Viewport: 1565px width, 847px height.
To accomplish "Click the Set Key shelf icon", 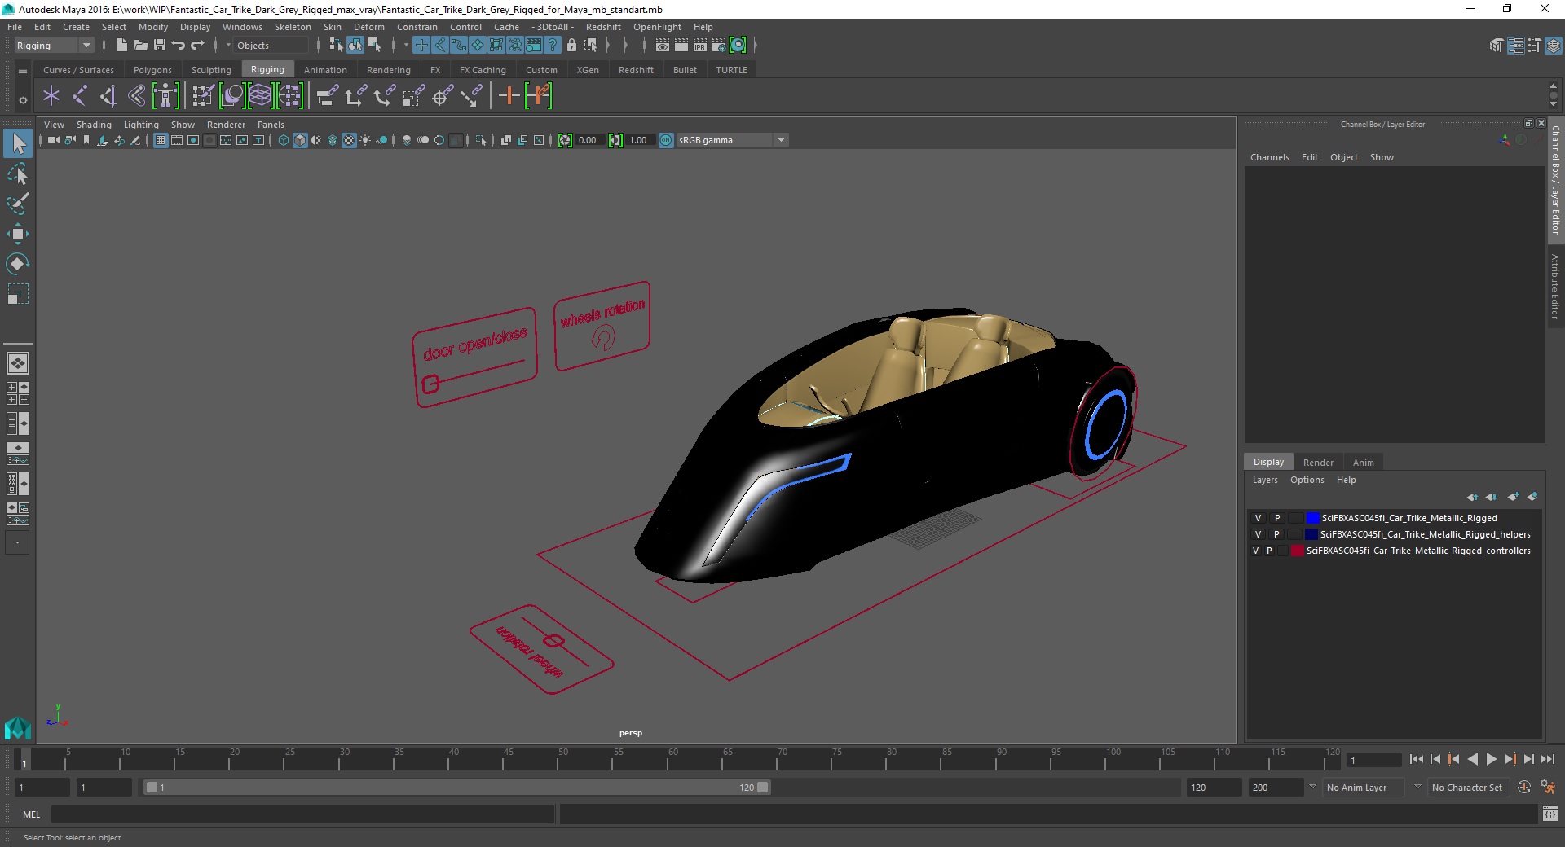I will pyautogui.click(x=509, y=96).
